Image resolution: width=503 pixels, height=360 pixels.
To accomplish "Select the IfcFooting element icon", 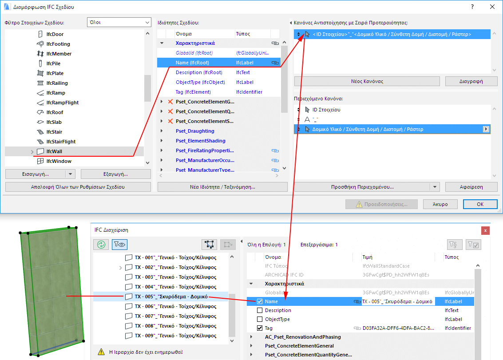I will tap(40, 44).
